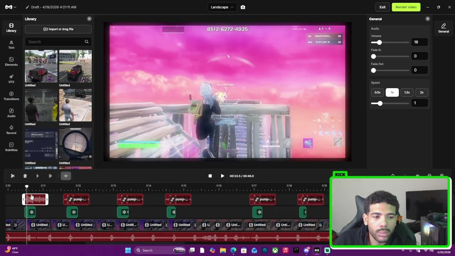This screenshot has width=455, height=256.
Task: Click the Speed value field showing 1
Action: click(x=419, y=103)
